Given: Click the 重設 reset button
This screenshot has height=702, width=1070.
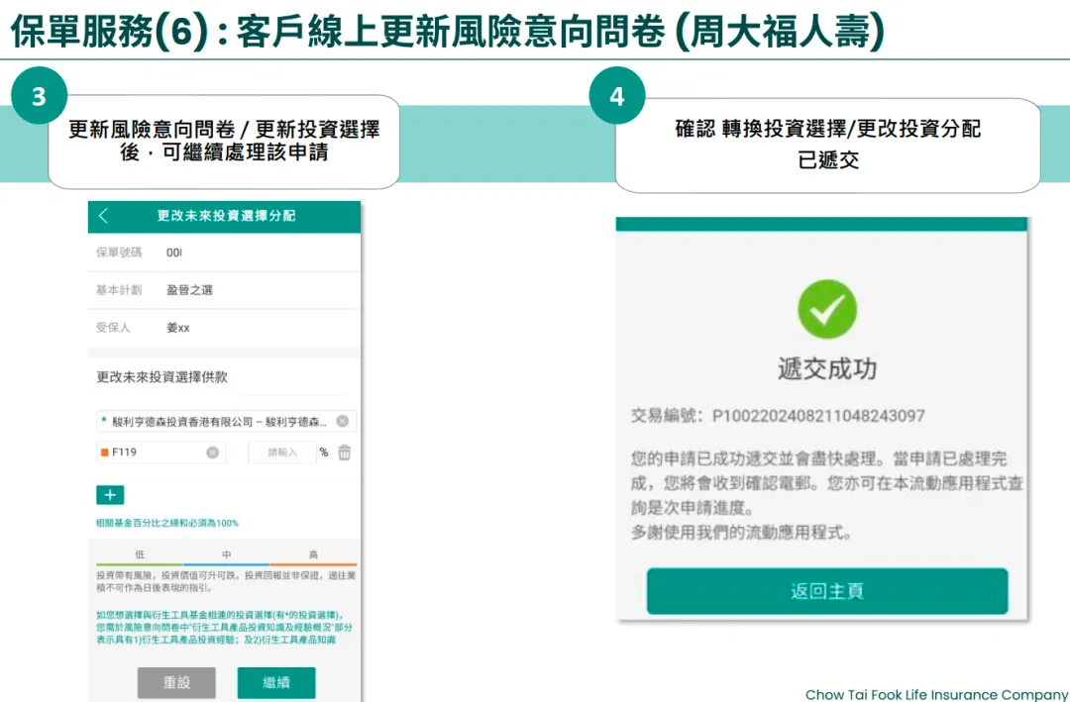Looking at the screenshot, I should 176,682.
